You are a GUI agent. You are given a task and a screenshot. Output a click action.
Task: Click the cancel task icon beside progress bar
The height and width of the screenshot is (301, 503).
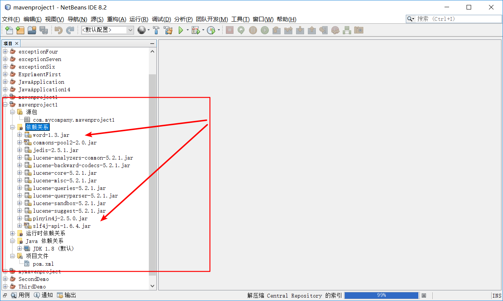point(424,295)
